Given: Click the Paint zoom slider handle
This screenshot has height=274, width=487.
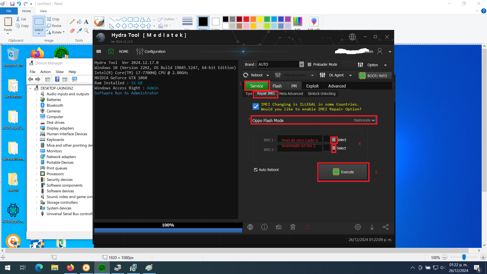Looking at the screenshot, I should 464,257.
